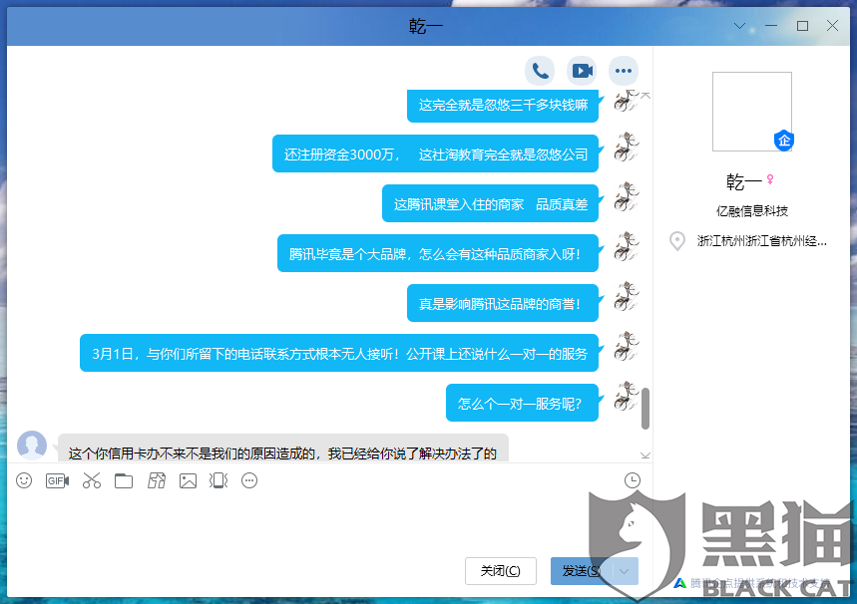Click the chat scroll-up arrow
The width and height of the screenshot is (857, 604).
[645, 96]
